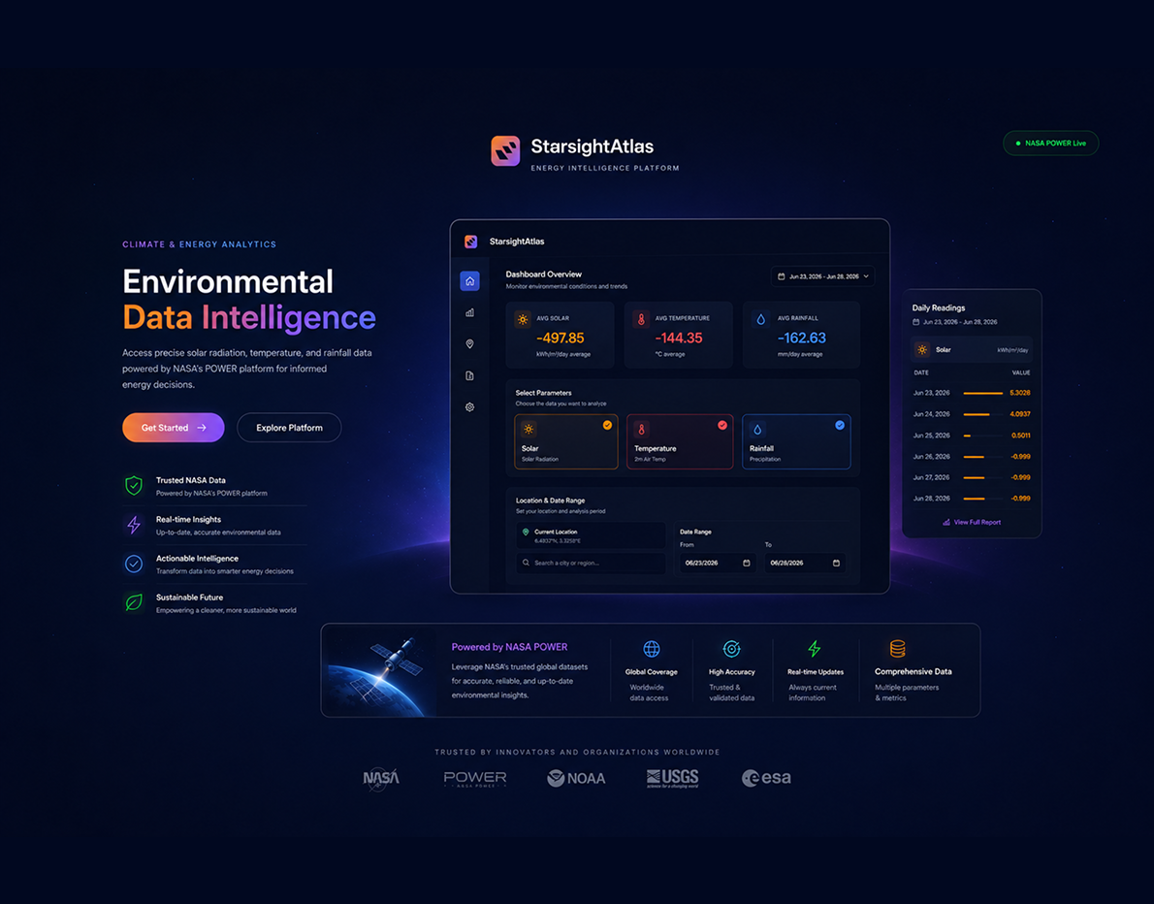Click the Explore Platform button
The height and width of the screenshot is (904, 1154).
tap(289, 428)
